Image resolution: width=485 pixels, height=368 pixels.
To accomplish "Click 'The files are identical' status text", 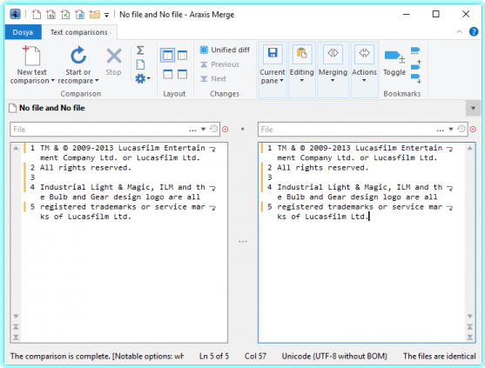I will pos(439,357).
